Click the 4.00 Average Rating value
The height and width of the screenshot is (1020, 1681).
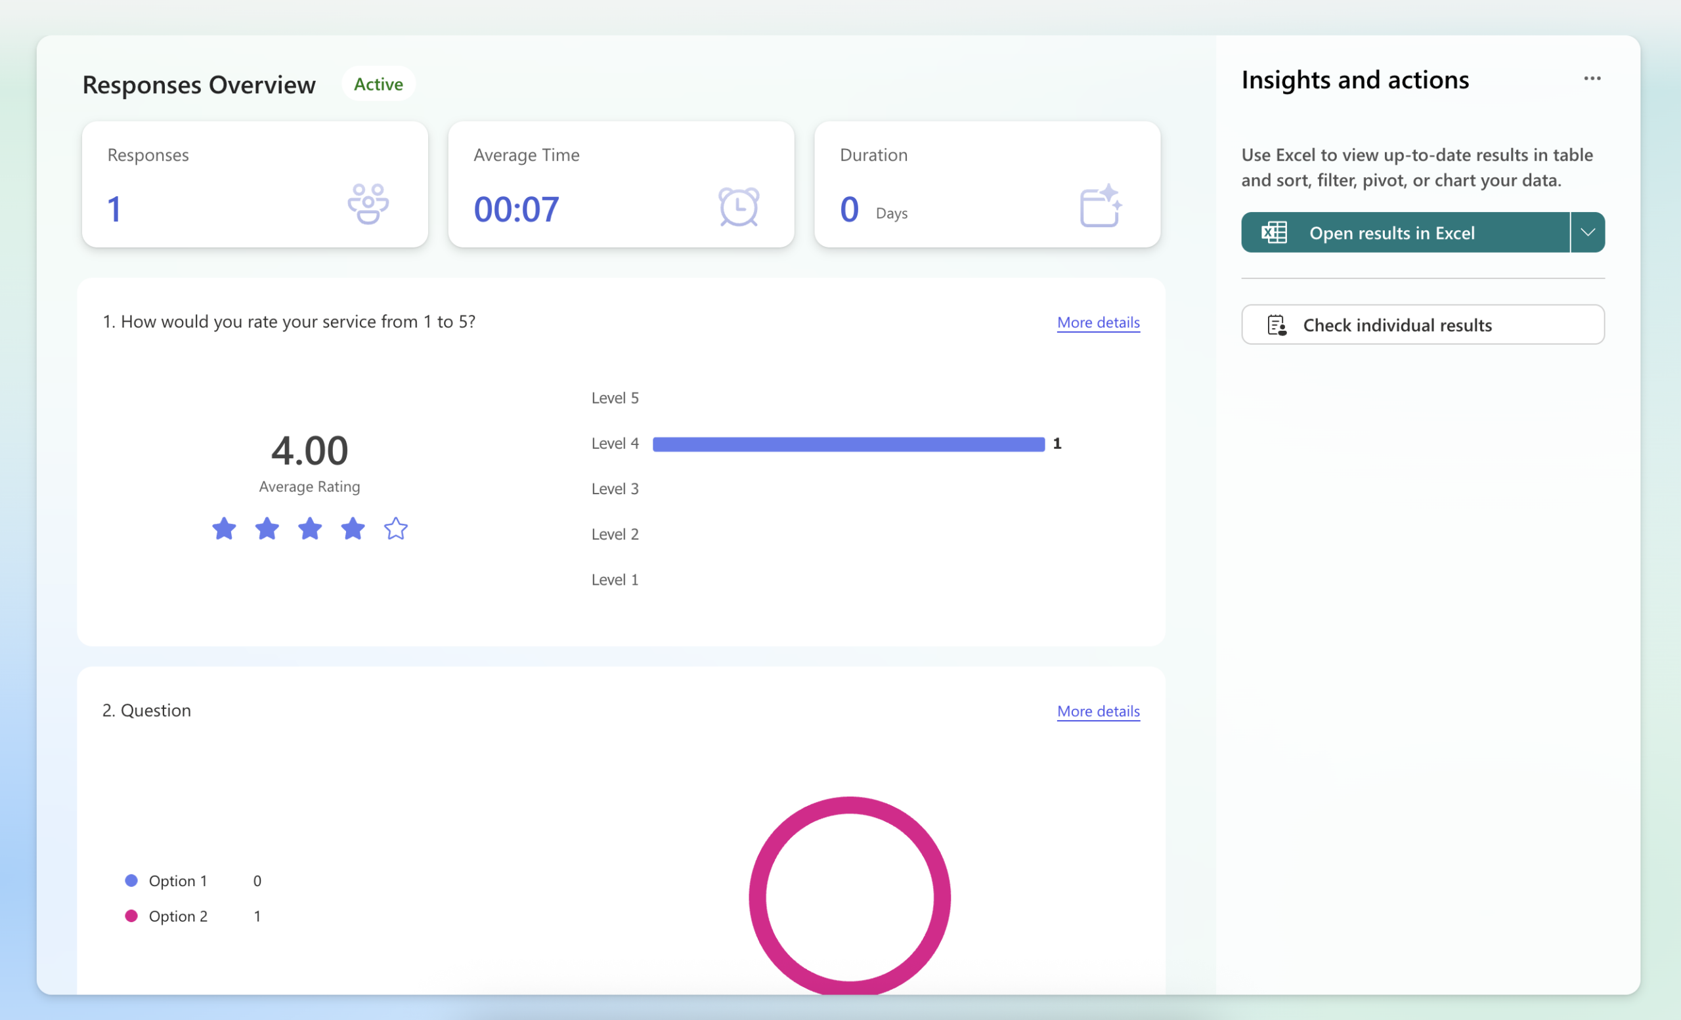pos(309,450)
